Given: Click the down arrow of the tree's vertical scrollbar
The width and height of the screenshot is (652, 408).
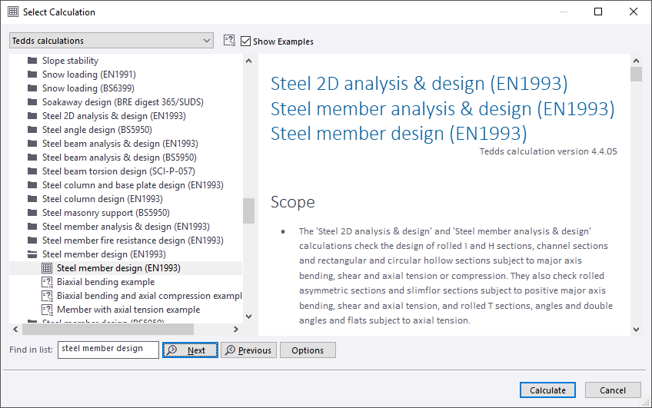Looking at the screenshot, I should (x=248, y=316).
